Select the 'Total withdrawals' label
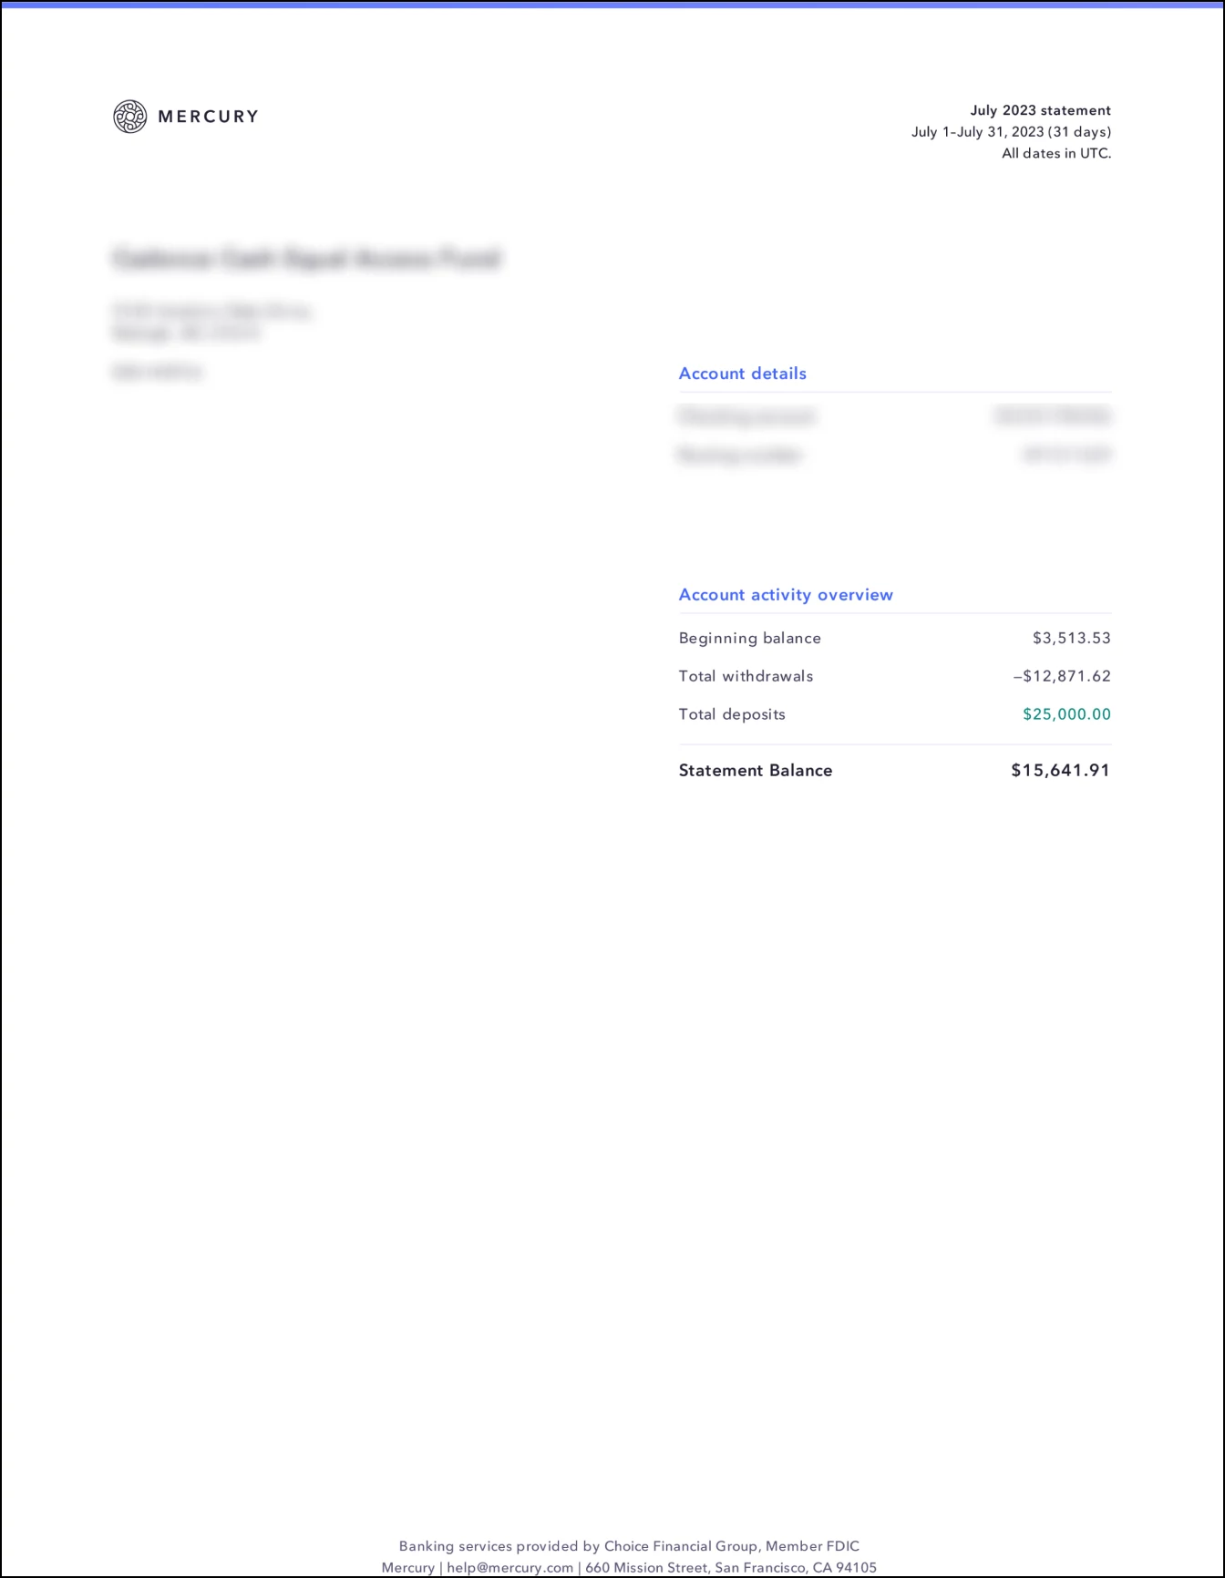 click(746, 676)
